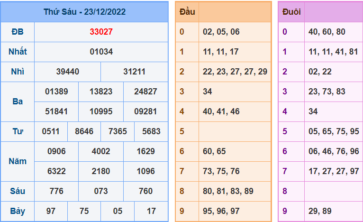Click Ba prize number 10995

tap(101, 111)
